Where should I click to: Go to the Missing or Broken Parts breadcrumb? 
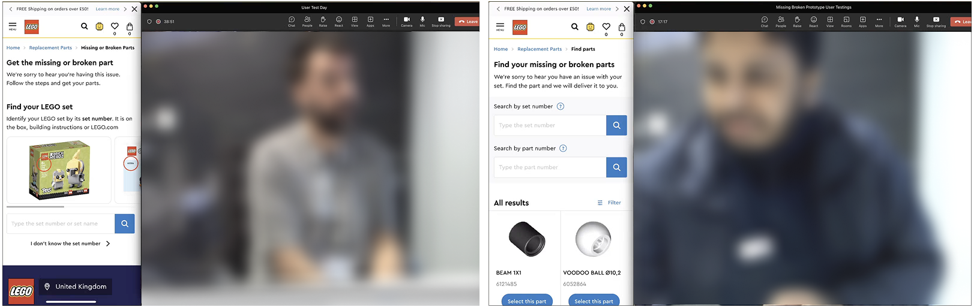pos(107,48)
